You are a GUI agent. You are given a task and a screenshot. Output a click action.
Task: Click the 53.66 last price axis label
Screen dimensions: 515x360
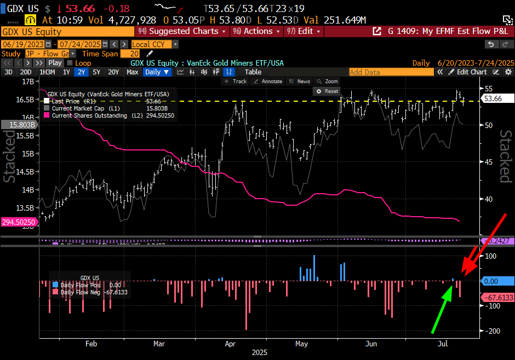tap(497, 98)
